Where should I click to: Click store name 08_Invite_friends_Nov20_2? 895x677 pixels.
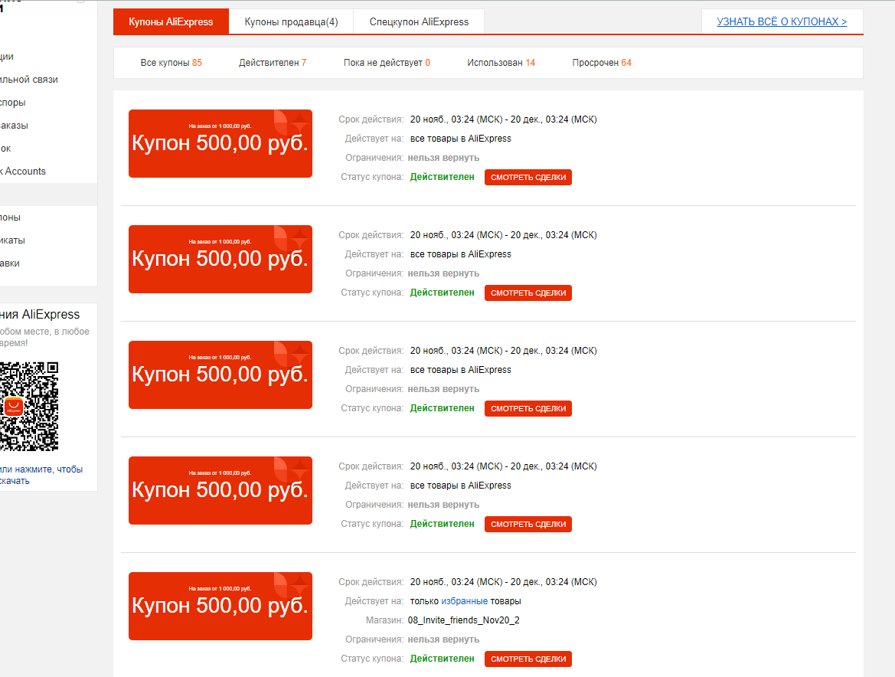463,620
